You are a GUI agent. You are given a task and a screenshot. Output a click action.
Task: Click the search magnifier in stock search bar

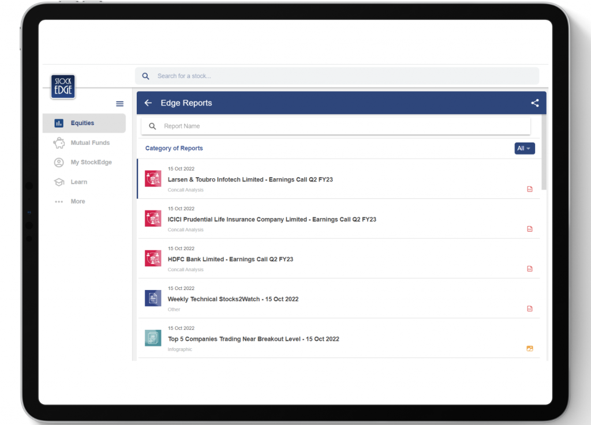pyautogui.click(x=145, y=76)
